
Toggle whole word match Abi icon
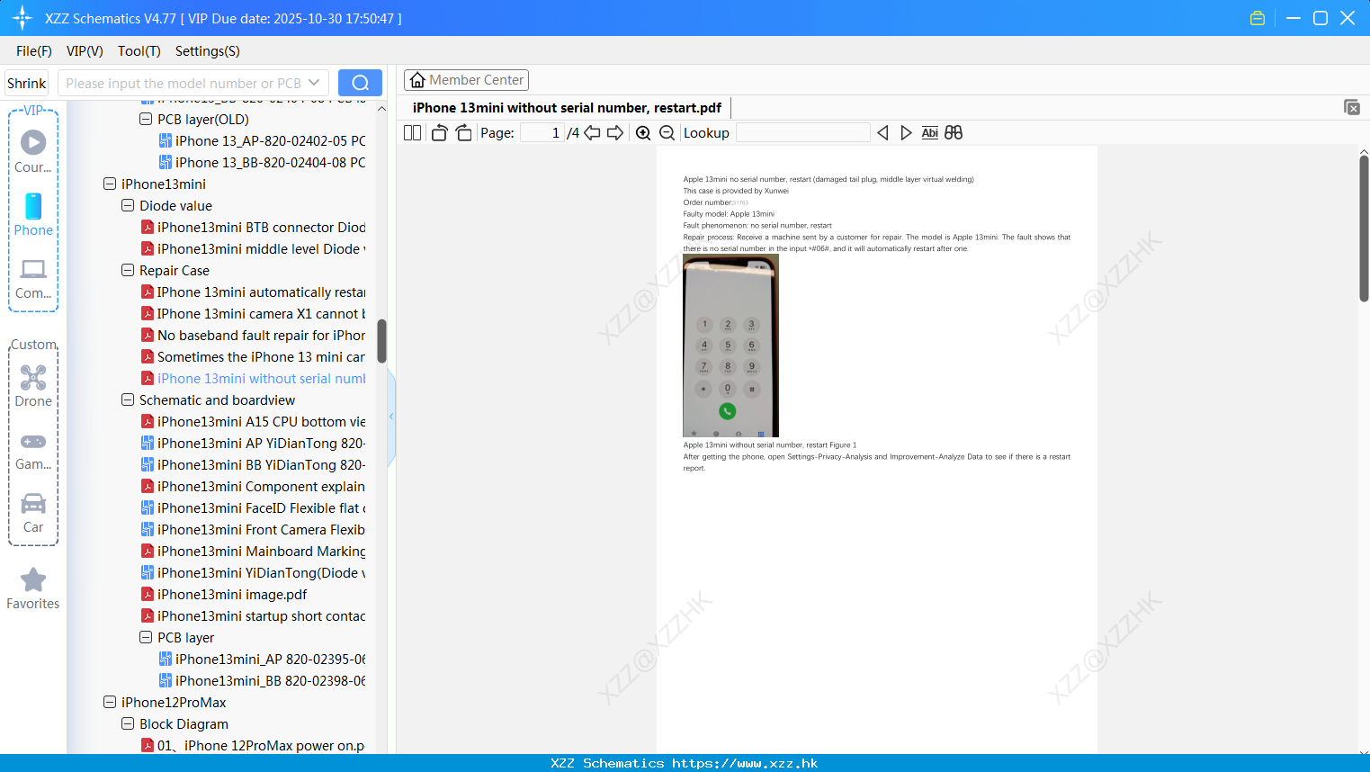[930, 133]
